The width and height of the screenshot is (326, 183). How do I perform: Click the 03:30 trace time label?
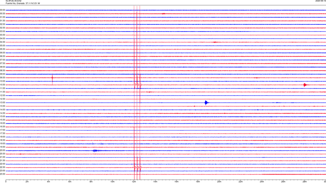pos(3,35)
